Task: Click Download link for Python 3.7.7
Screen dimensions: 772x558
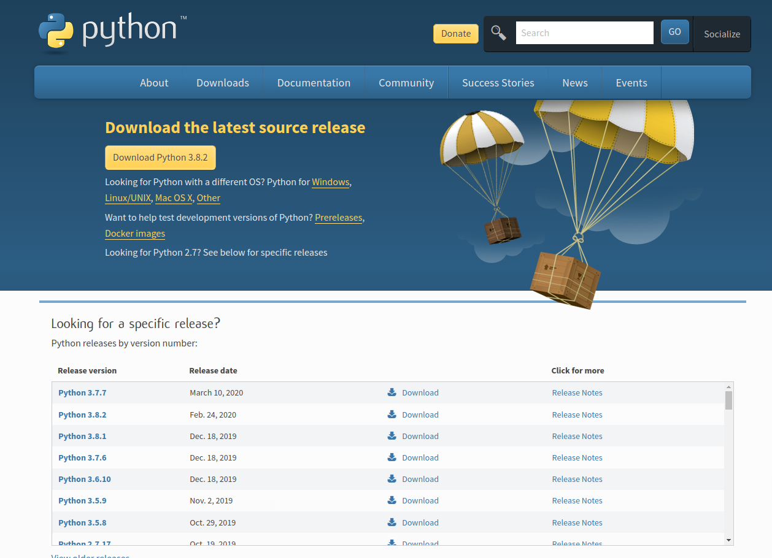Action: pos(420,392)
